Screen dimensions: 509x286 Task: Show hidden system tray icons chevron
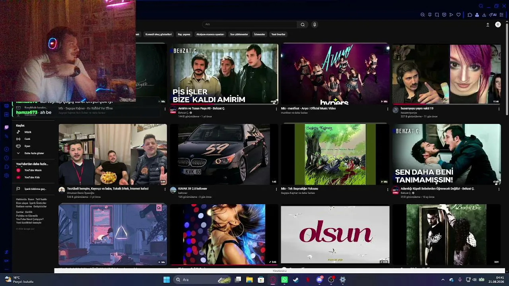point(443,280)
